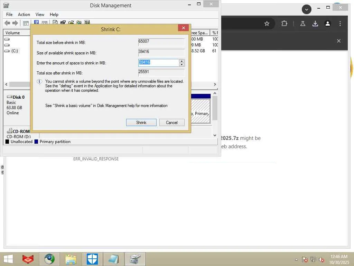Increase shrink amount with up spinner
This screenshot has height=266, width=354.
(x=182, y=61)
